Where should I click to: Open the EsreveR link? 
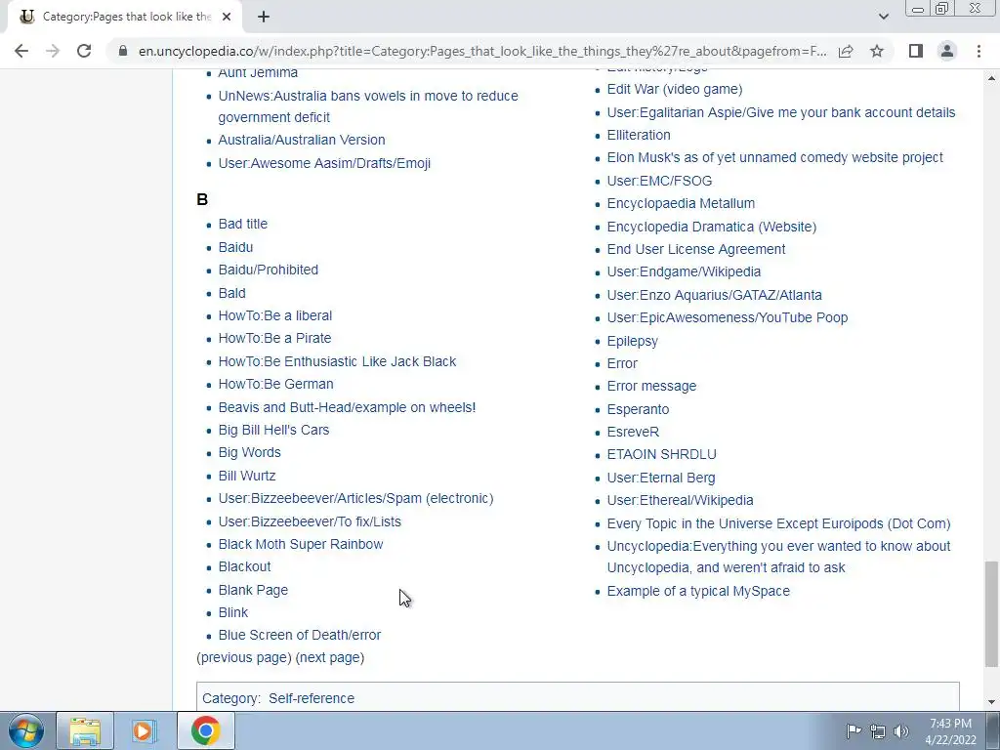pyautogui.click(x=633, y=432)
